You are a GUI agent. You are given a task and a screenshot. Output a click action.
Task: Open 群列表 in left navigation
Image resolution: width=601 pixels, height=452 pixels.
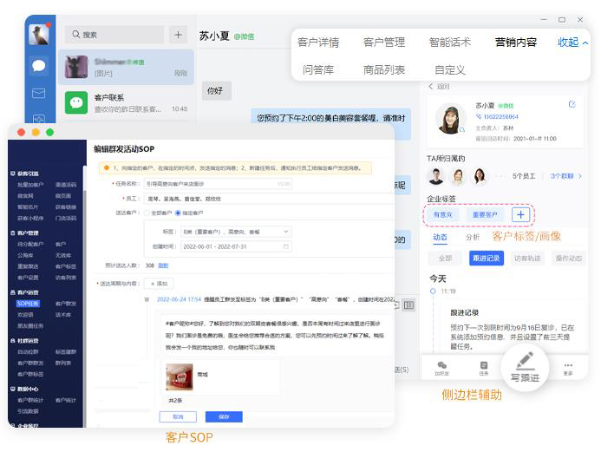point(63,363)
